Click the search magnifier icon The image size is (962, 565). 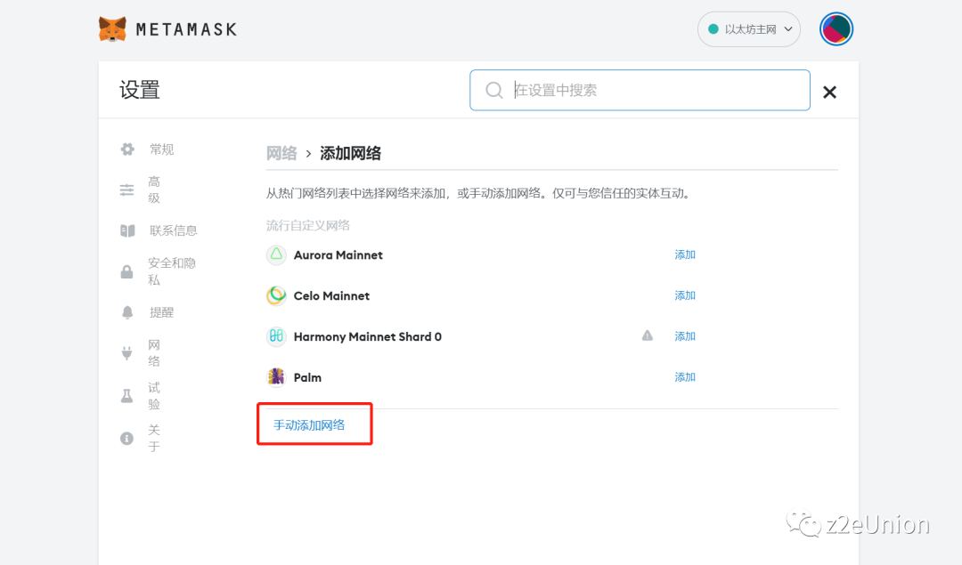494,90
